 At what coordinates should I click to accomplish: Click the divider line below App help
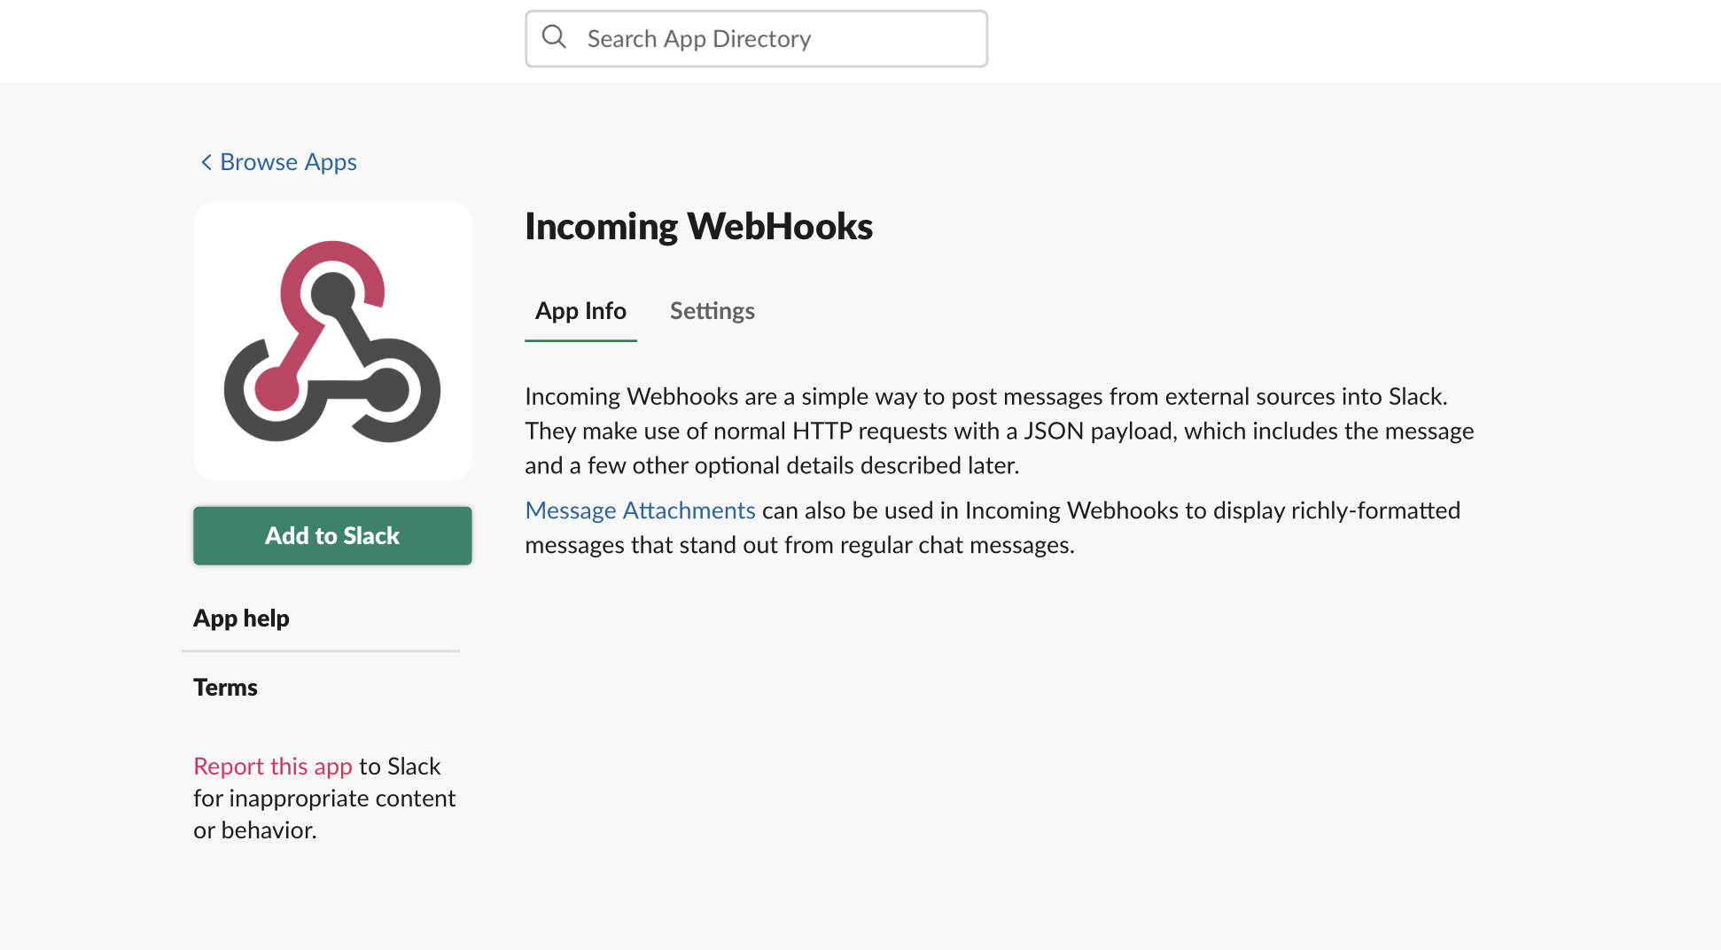pyautogui.click(x=321, y=651)
